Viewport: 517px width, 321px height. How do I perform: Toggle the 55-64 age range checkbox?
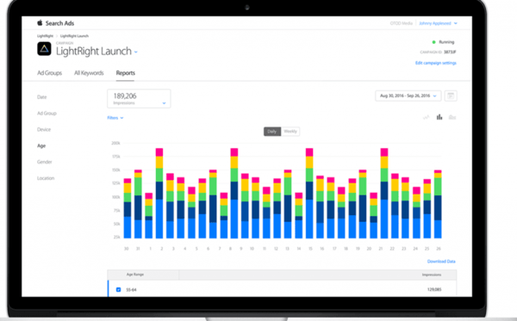[x=118, y=290]
